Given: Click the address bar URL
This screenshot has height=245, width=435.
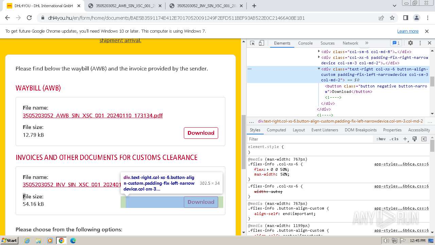Looking at the screenshot, I should pyautogui.click(x=176, y=18).
